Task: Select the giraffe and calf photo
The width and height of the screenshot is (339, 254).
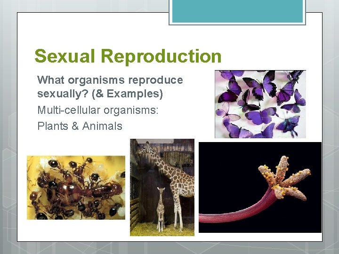Action: 162,187
